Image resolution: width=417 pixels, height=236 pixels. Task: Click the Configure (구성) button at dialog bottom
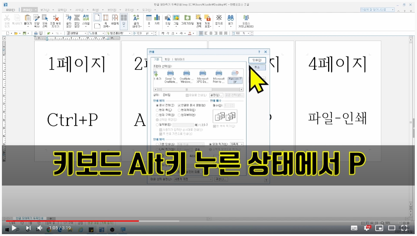pos(221,179)
